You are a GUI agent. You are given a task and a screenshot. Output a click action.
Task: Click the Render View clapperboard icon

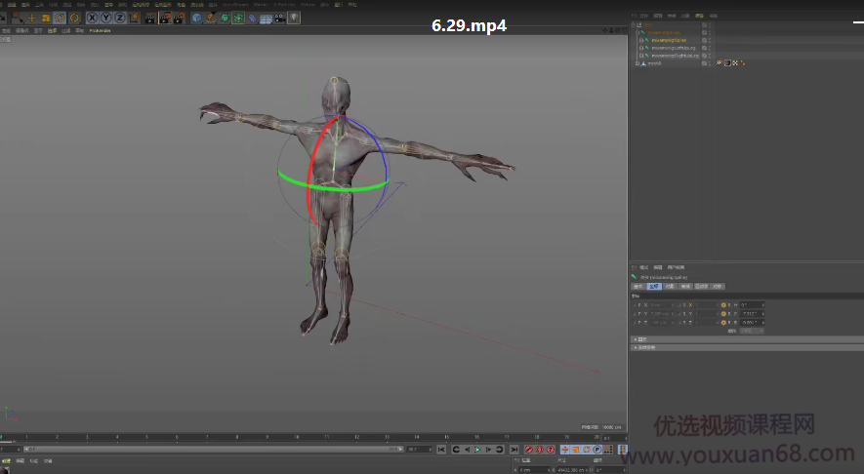point(151,18)
